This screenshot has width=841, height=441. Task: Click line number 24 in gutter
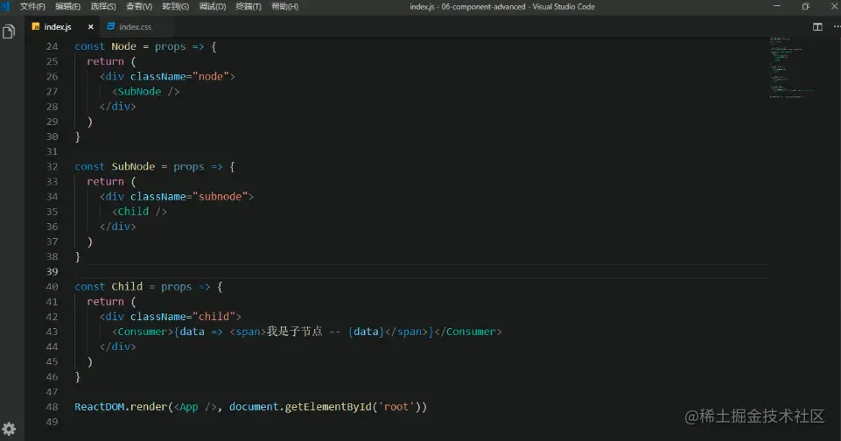click(x=52, y=46)
